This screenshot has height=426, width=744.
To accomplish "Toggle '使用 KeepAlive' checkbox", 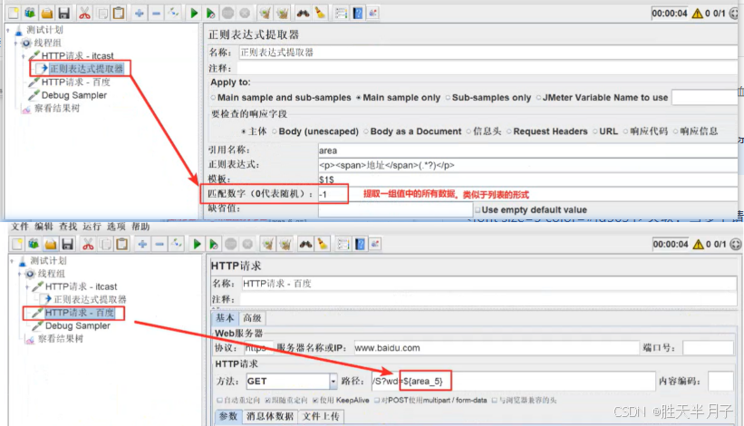I will [x=315, y=401].
